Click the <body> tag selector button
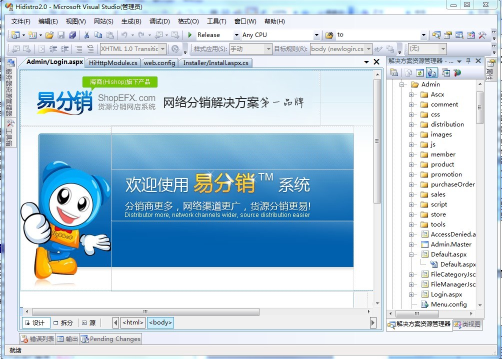This screenshot has height=359, width=502. click(160, 323)
